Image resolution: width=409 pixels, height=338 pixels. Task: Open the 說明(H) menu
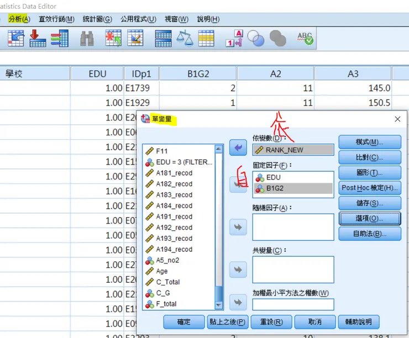click(208, 19)
